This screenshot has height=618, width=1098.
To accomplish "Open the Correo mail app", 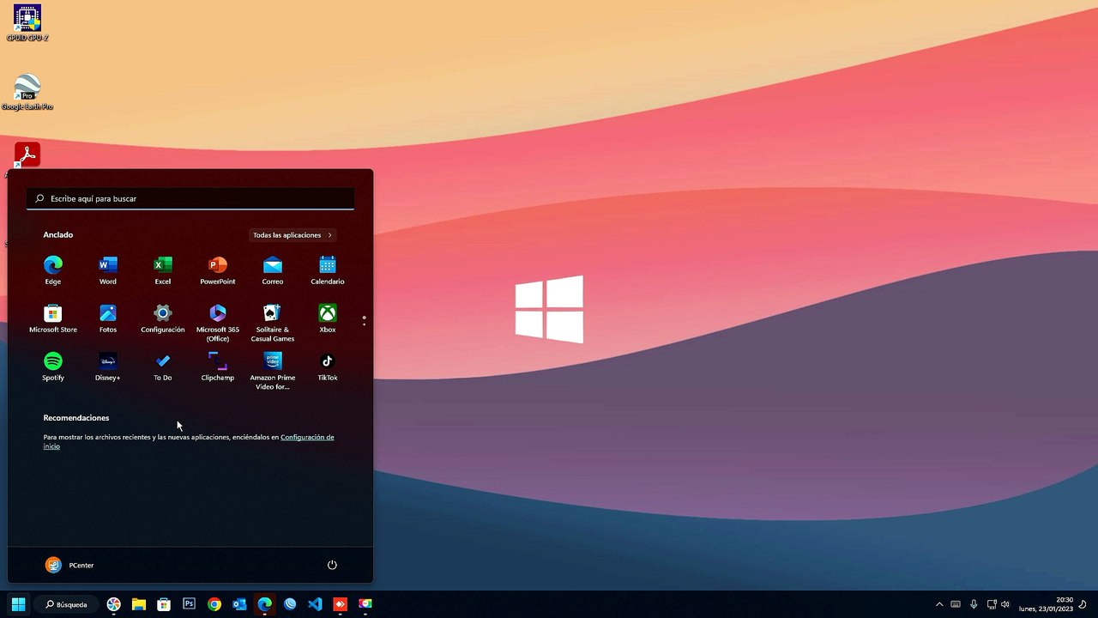I will coord(273,270).
